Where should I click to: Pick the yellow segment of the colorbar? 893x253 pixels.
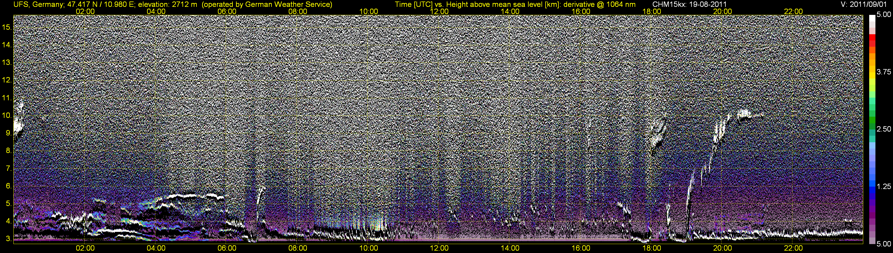[872, 76]
